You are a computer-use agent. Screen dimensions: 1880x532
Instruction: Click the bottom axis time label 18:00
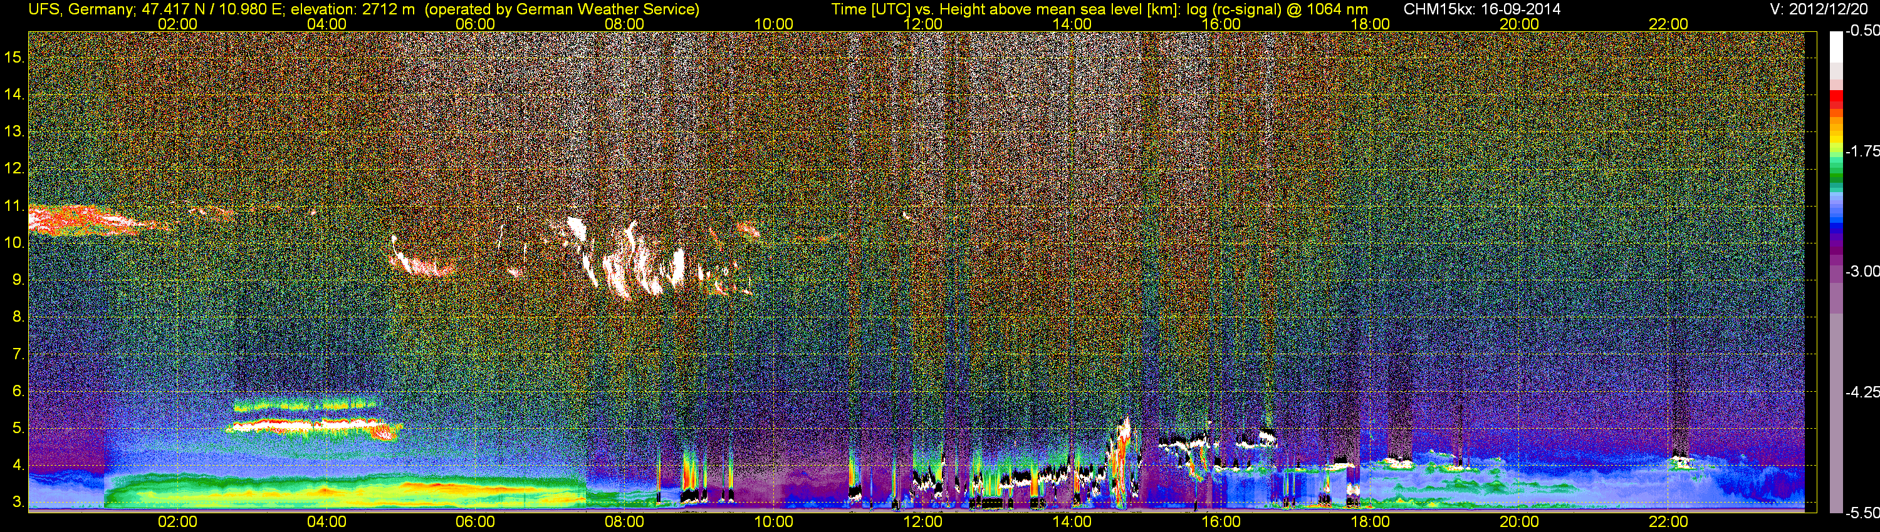(1370, 522)
